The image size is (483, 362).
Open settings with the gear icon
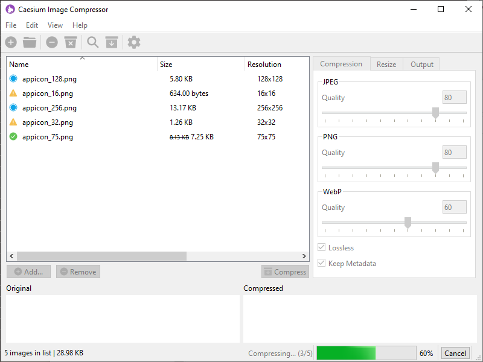tap(134, 42)
